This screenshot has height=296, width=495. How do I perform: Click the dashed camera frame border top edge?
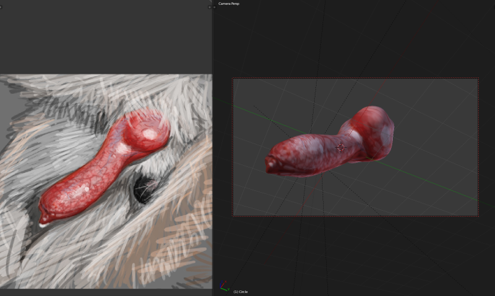click(355, 78)
